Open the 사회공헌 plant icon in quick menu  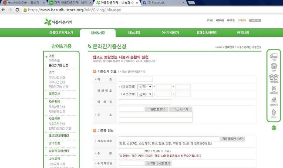pos(273,90)
